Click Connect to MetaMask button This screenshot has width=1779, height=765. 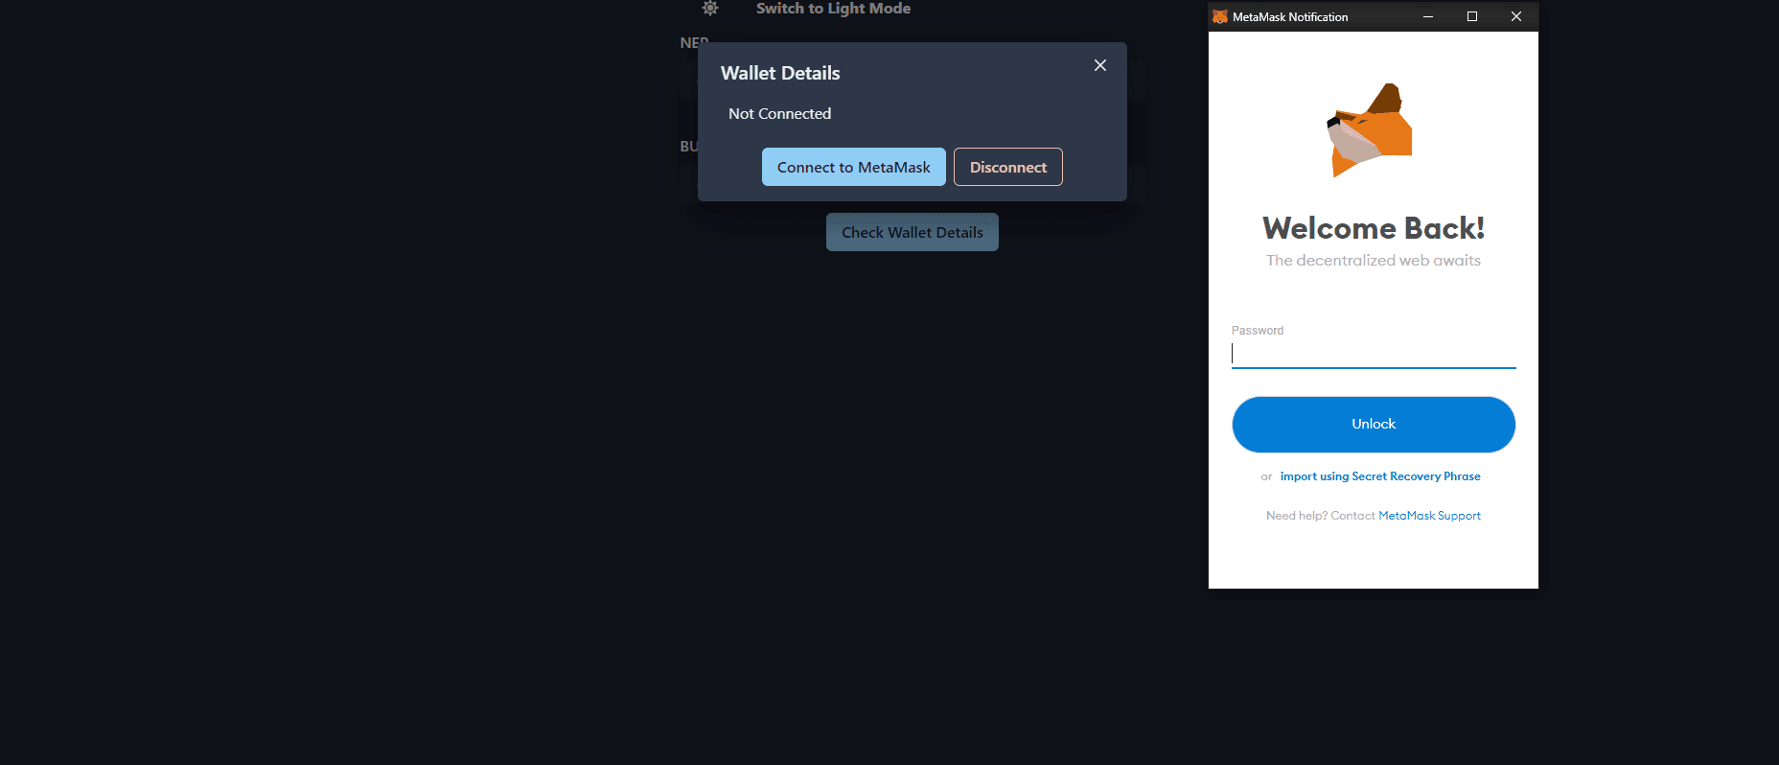[854, 167]
